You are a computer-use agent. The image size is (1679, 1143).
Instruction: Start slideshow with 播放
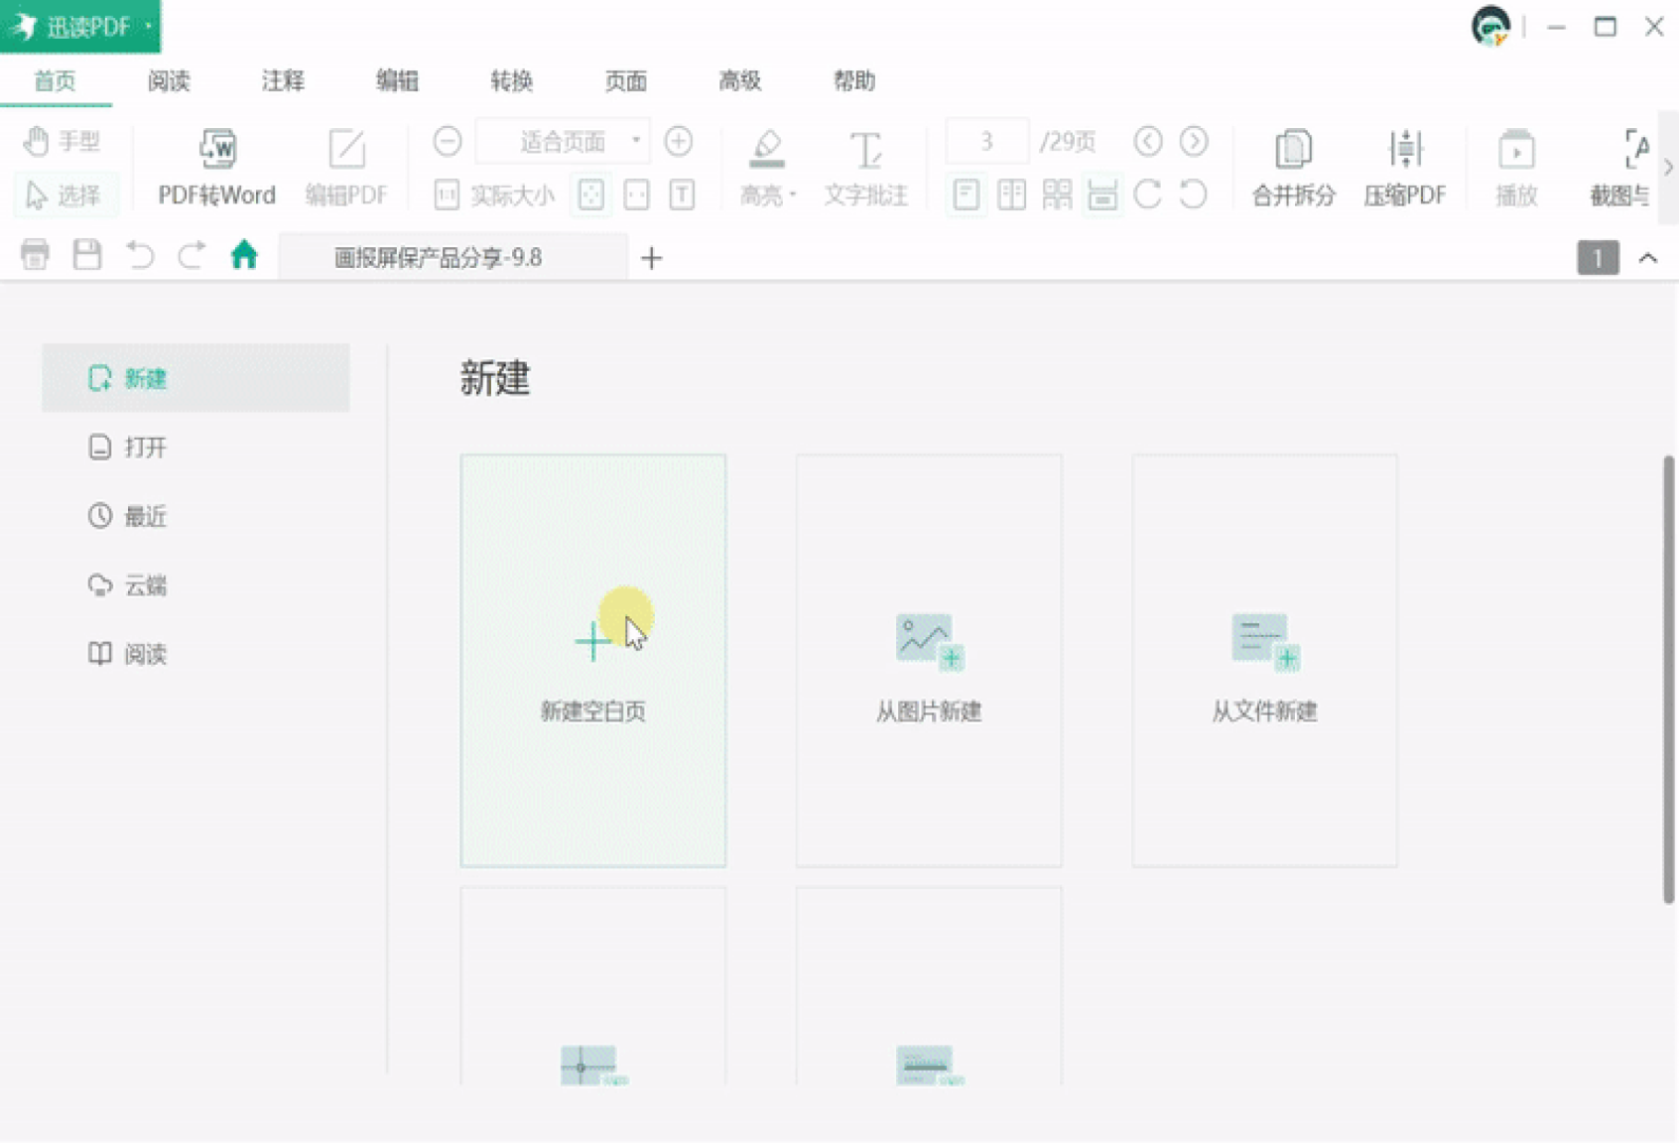[1516, 168]
